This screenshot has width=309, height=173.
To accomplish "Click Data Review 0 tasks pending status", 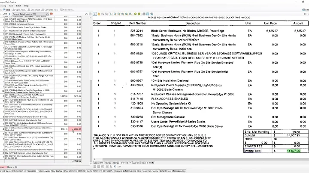I will click(x=173, y=171).
